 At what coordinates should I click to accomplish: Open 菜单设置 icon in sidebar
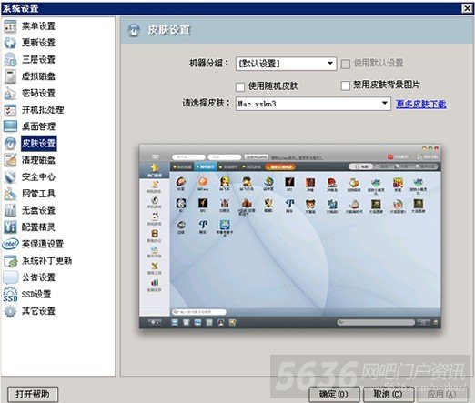[10, 26]
